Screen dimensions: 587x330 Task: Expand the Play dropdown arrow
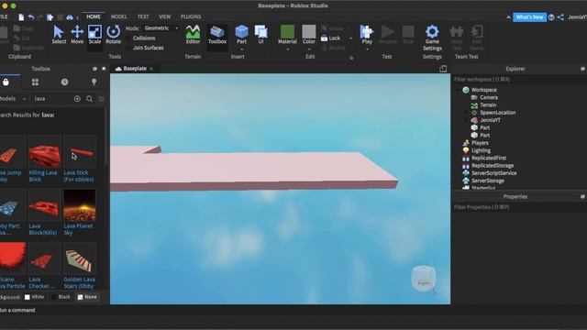coord(367,49)
